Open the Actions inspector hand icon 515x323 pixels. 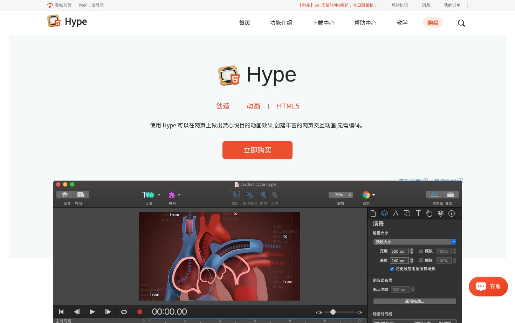point(429,213)
